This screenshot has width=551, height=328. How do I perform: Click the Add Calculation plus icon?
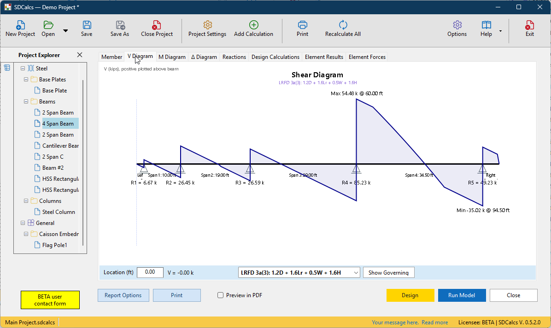(253, 25)
